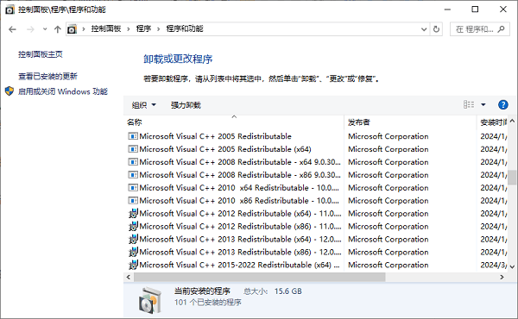Open help with the blue question icon
Screen dimensions: 518x319
pos(502,105)
